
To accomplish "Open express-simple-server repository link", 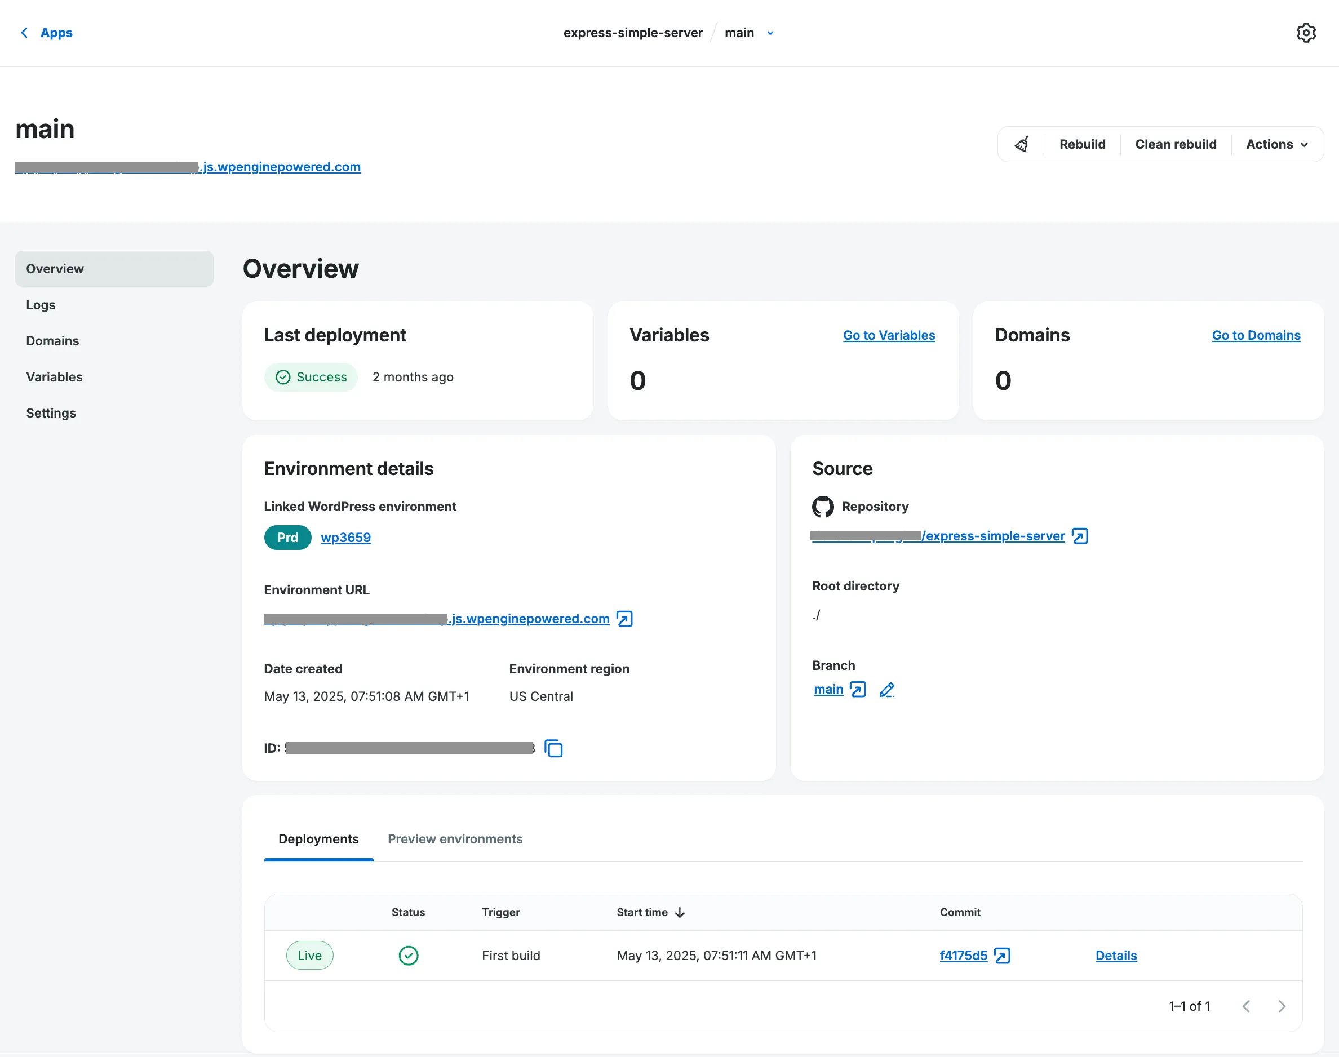I will click(x=937, y=536).
